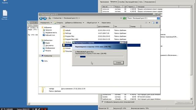Switch to Службы tab in Task Manager
This screenshot has width=196, height=110.
(x=122, y=2)
